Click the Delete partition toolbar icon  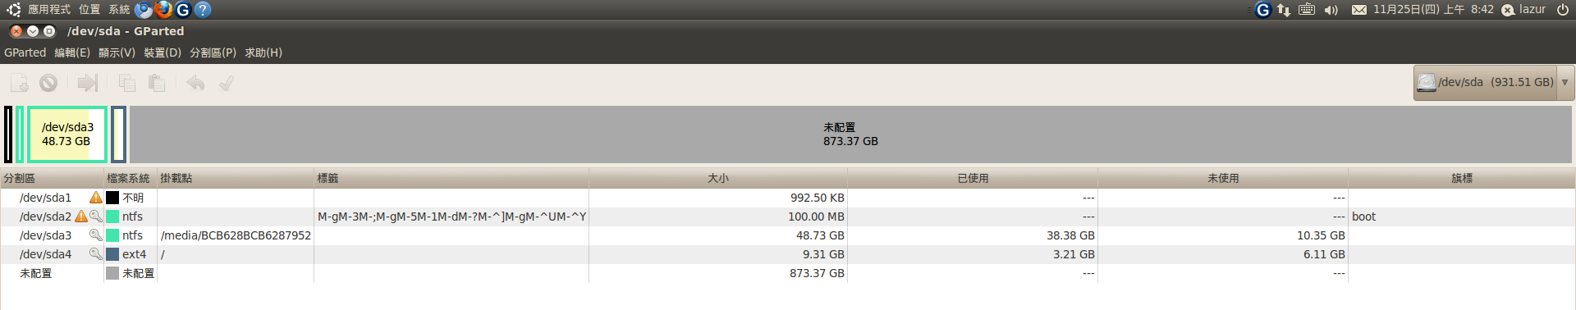click(48, 83)
